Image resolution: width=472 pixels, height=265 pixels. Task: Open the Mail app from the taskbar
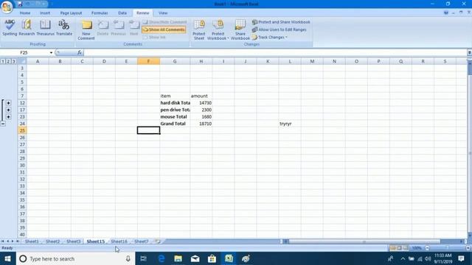click(195, 258)
